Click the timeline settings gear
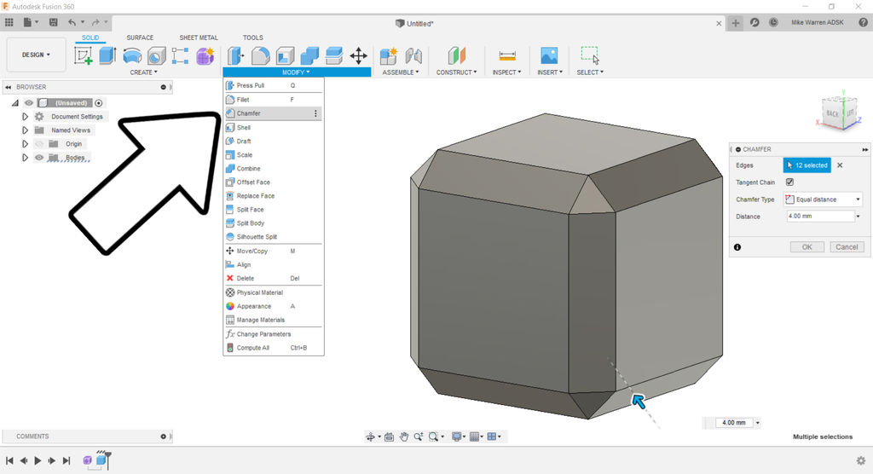 click(861, 460)
